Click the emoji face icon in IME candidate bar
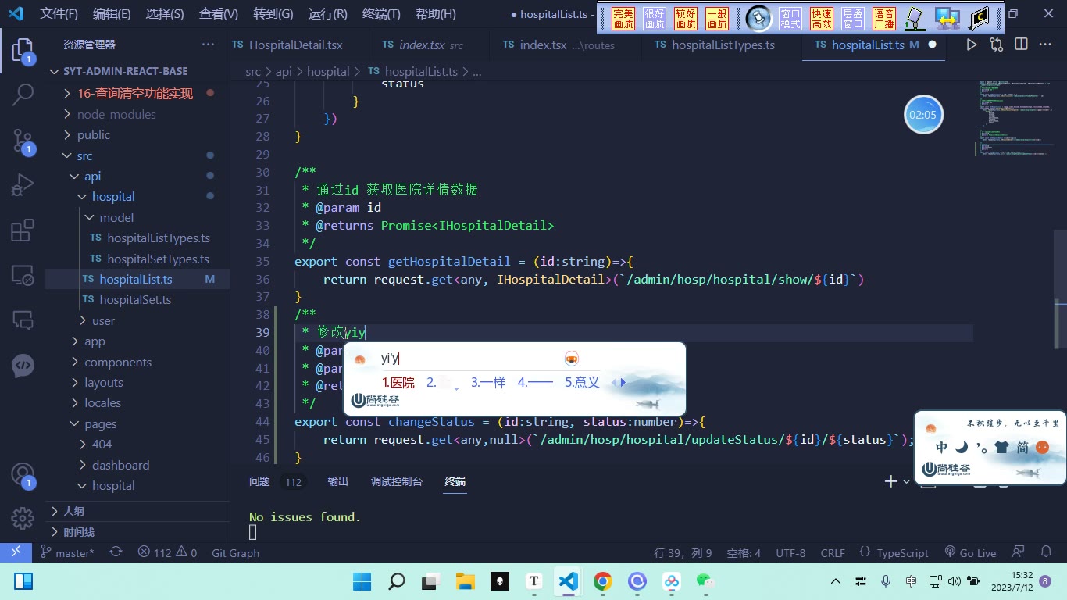The image size is (1067, 600). [572, 359]
